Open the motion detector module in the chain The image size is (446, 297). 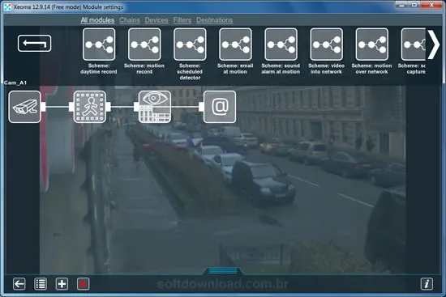[x=89, y=107]
